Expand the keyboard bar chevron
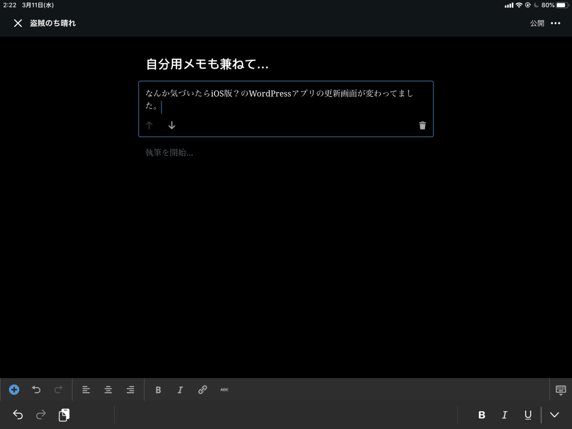The height and width of the screenshot is (429, 572). (x=554, y=414)
